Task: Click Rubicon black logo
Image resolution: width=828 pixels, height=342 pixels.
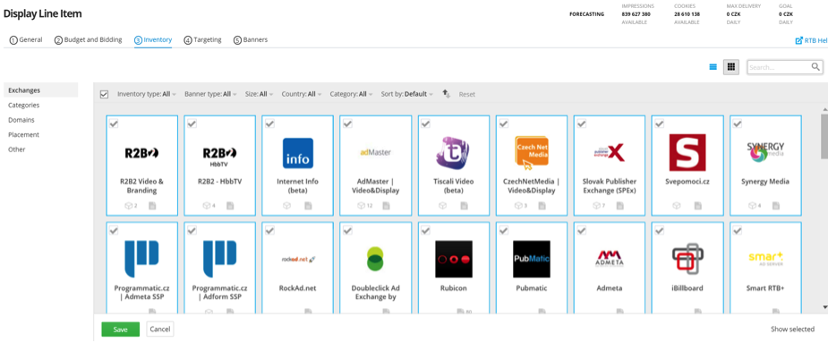Action: point(454,259)
